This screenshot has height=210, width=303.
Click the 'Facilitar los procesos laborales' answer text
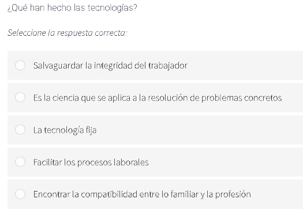[x=91, y=162]
